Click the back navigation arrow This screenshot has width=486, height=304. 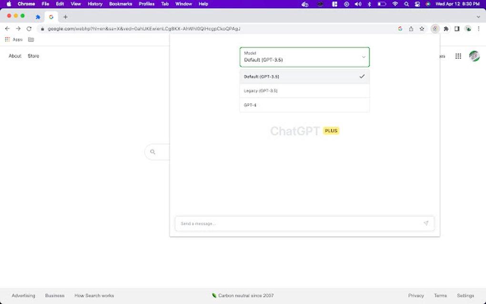[x=7, y=29]
